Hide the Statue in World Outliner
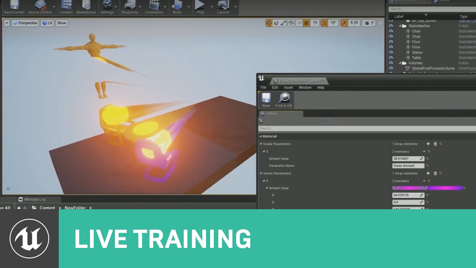476x268 pixels. [x=391, y=52]
